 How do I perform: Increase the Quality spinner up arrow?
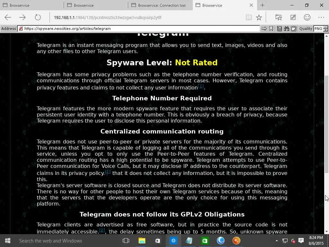pos(326,27)
